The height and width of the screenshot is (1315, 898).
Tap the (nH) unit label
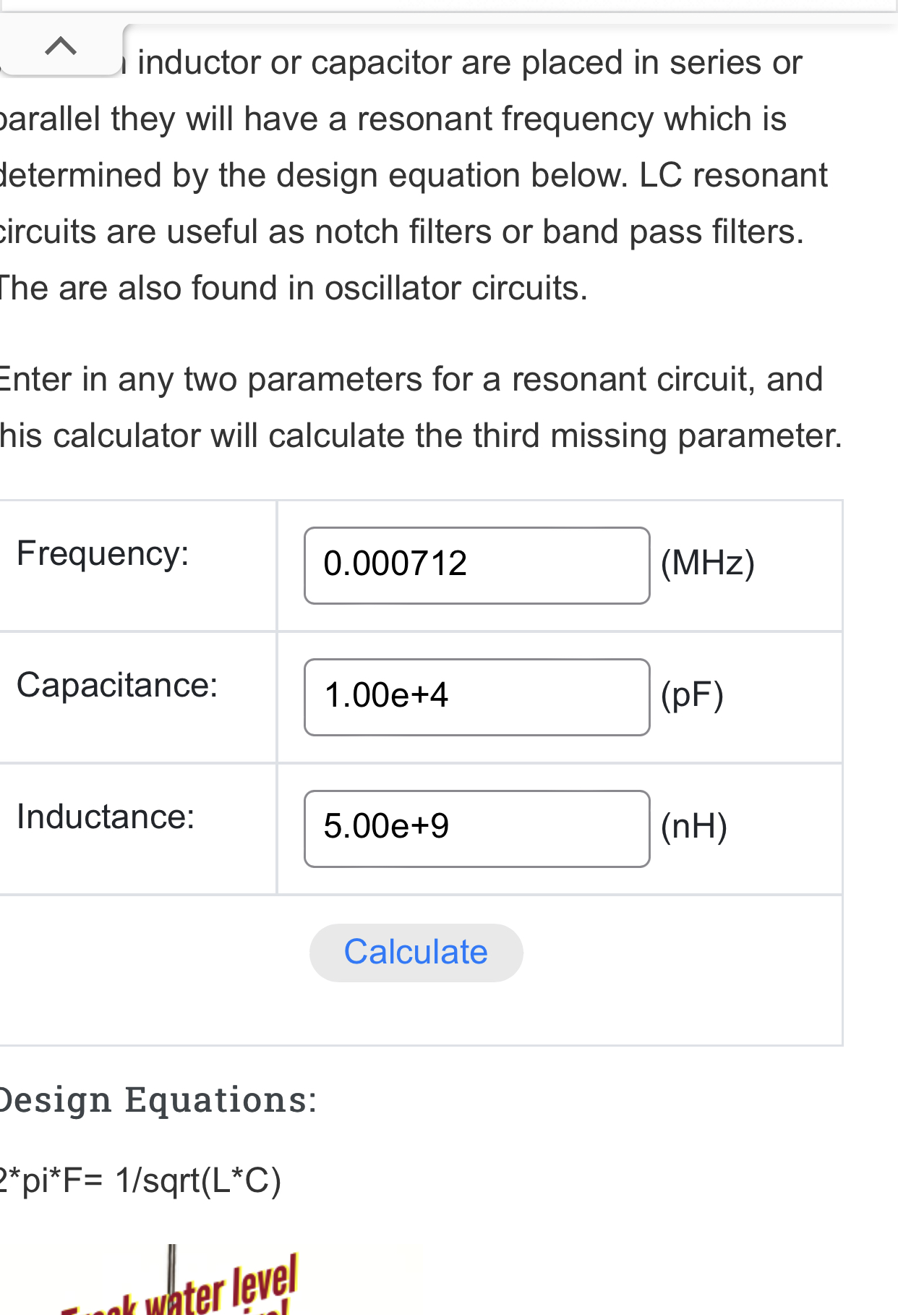[x=694, y=827]
